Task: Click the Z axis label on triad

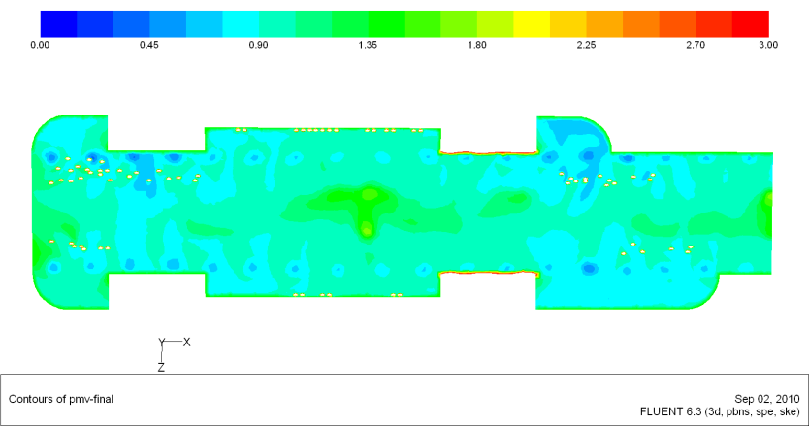Action: click(x=161, y=369)
